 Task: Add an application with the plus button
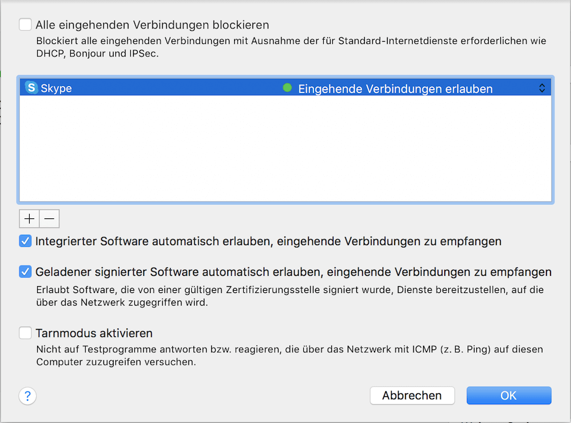point(29,218)
